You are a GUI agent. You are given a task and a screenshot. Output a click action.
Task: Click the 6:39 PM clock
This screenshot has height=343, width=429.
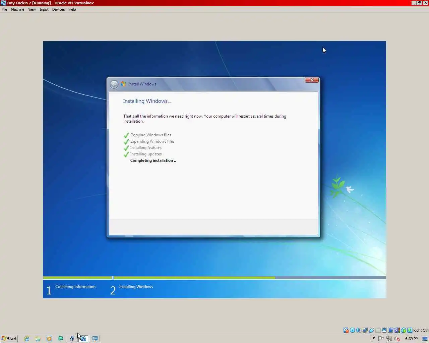[412, 339]
